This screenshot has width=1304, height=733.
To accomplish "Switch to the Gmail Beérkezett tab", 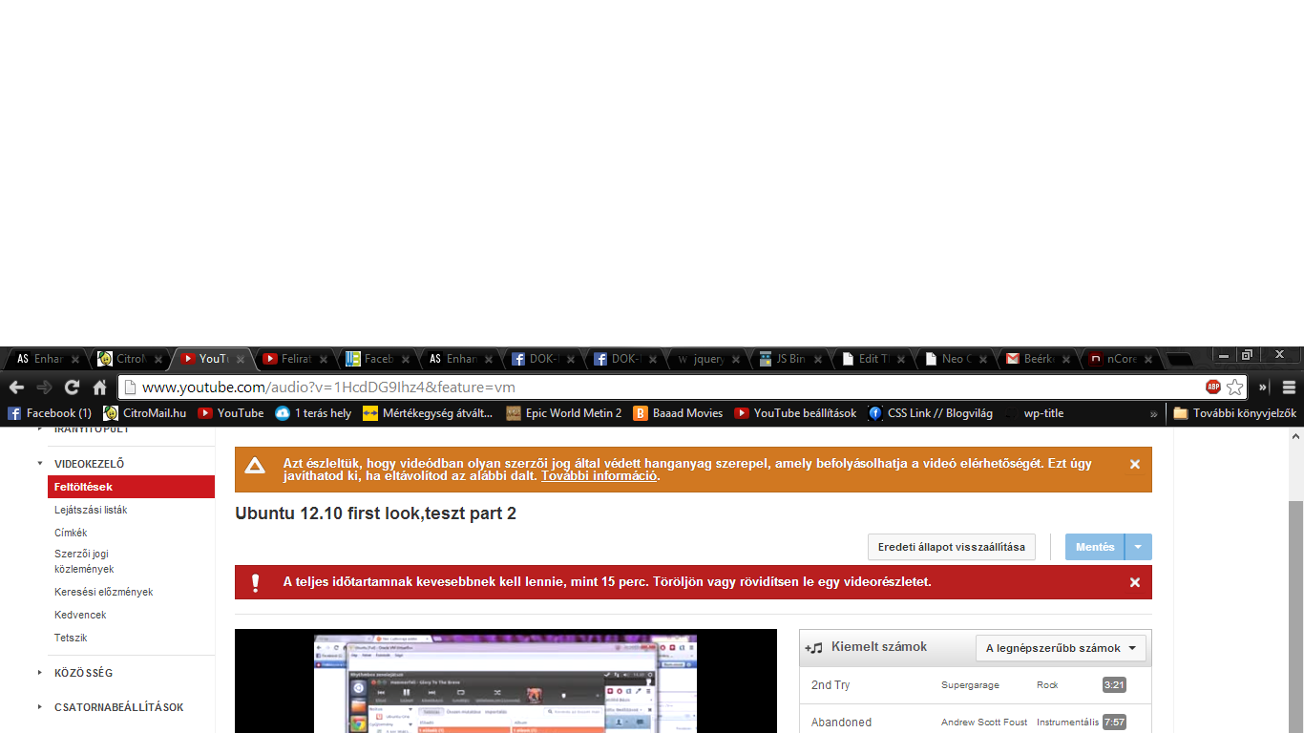I will [x=1038, y=359].
